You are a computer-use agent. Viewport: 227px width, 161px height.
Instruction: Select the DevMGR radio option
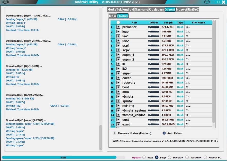[x=170, y=157]
